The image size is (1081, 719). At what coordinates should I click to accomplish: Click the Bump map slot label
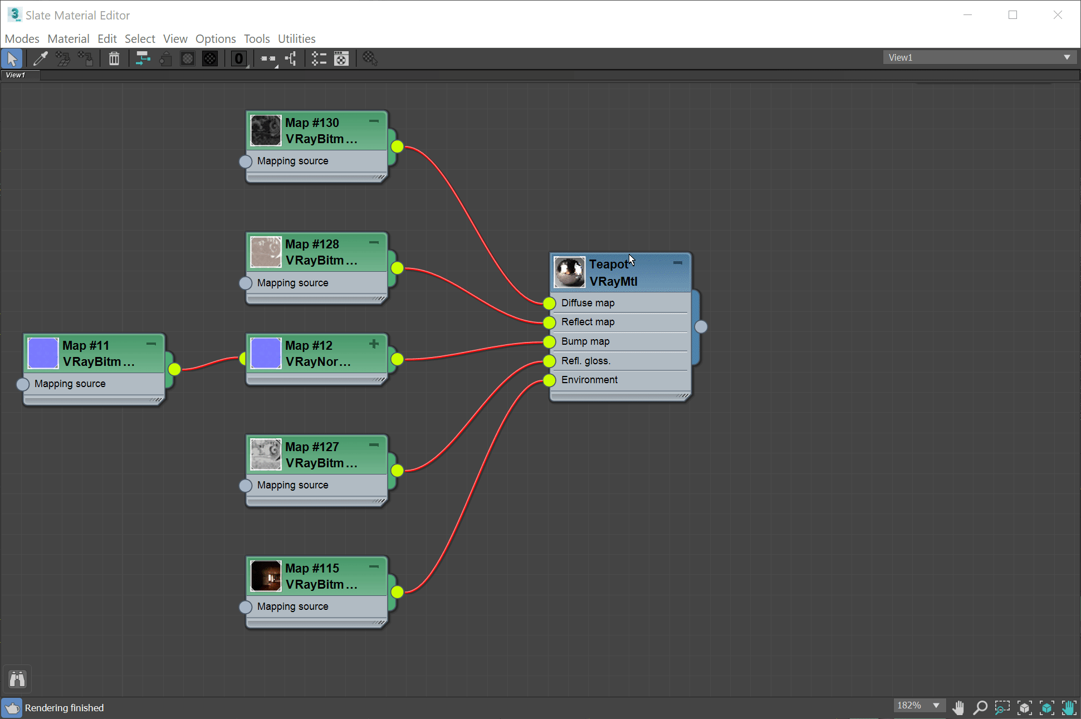point(585,341)
